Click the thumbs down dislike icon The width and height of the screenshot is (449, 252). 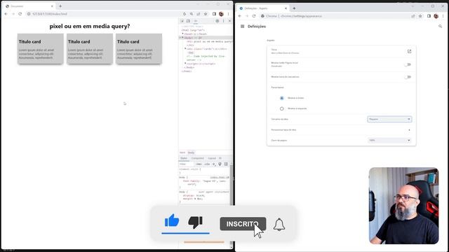click(x=195, y=222)
